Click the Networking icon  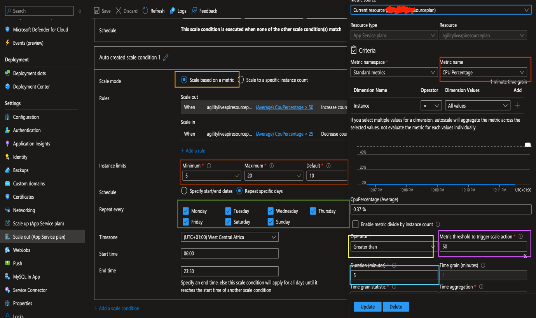7,210
